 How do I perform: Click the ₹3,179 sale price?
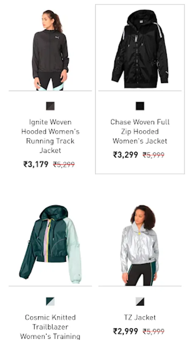point(36,164)
